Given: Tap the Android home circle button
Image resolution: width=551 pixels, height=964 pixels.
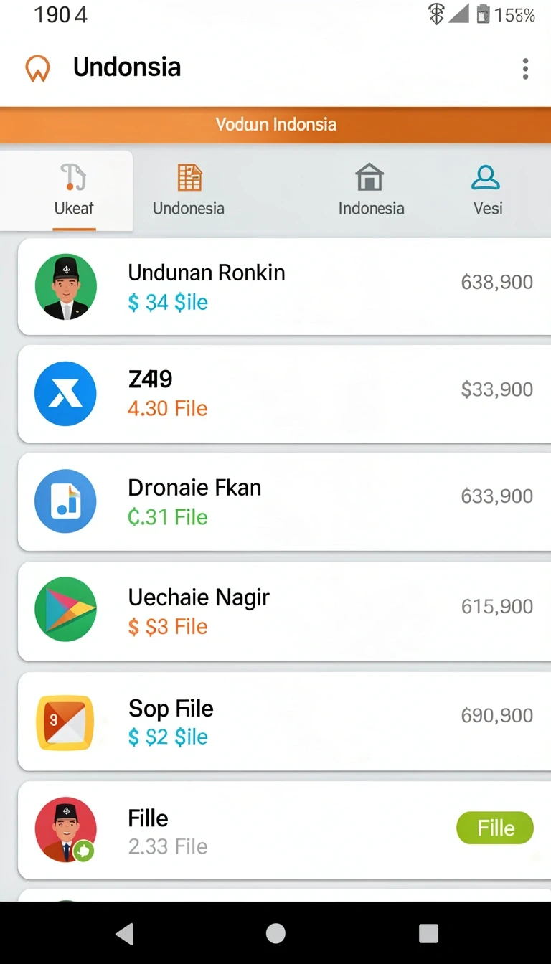Looking at the screenshot, I should (275, 933).
